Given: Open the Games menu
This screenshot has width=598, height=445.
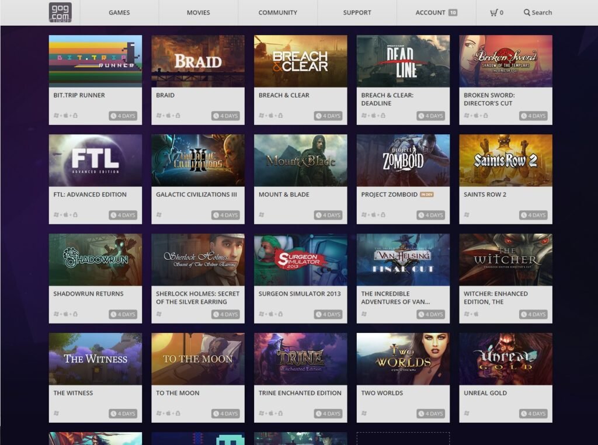Looking at the screenshot, I should coord(119,12).
